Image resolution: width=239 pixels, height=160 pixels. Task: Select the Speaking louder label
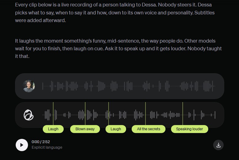tap(189, 129)
